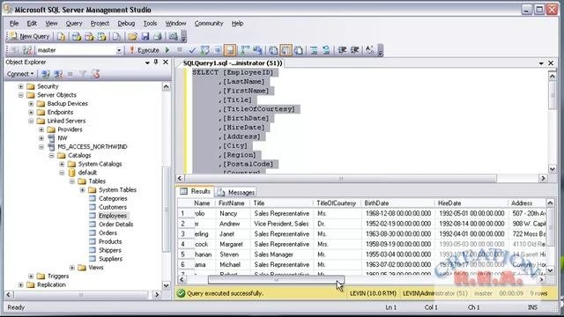Open a SQL Server Compact query

coord(116,36)
